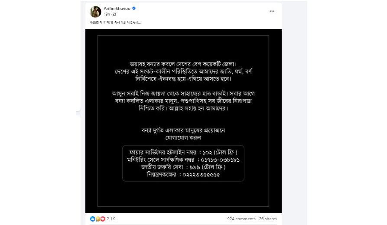The image size is (387, 225).
Task: Click the blue Like reaction icon
Action: [93, 219]
